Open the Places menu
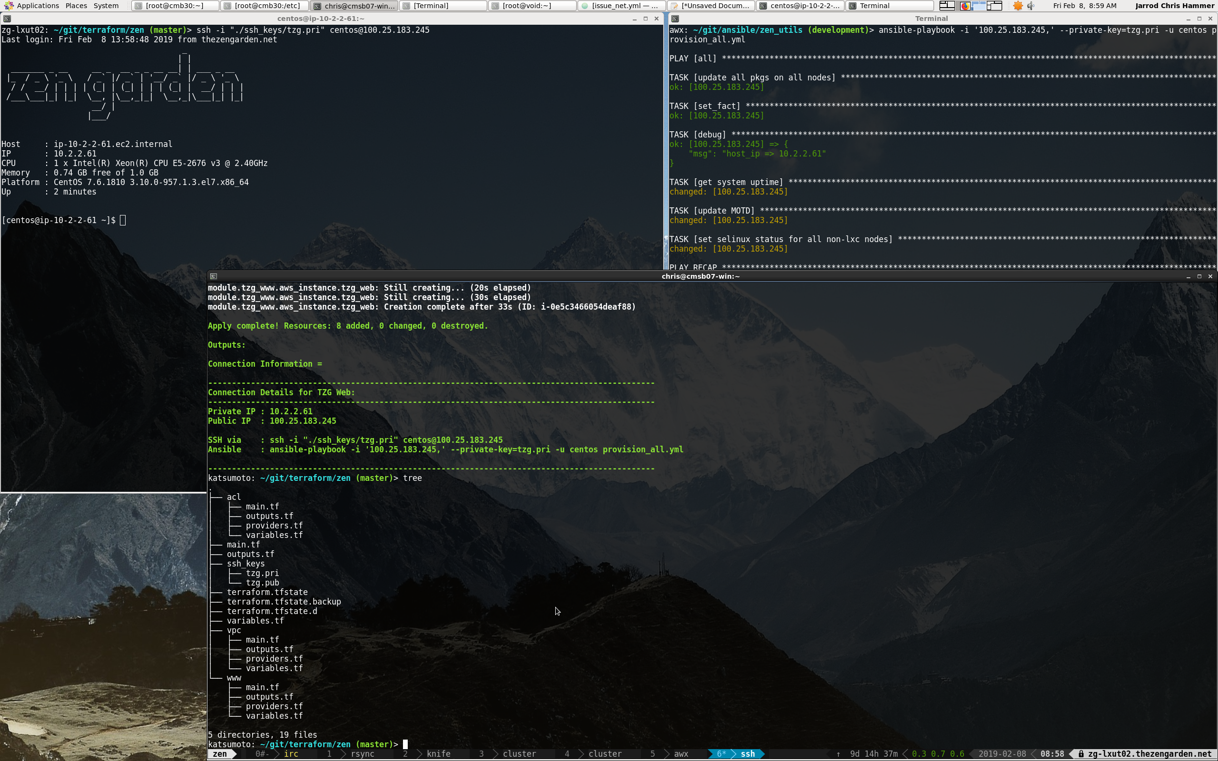The height and width of the screenshot is (761, 1218). pyautogui.click(x=76, y=6)
